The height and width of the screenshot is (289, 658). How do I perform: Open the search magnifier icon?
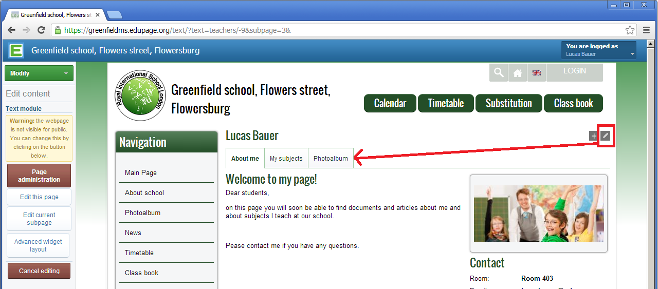click(x=499, y=73)
